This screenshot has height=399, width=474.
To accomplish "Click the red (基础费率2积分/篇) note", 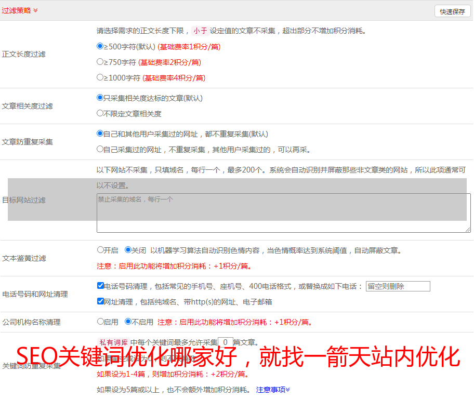I will pyautogui.click(x=169, y=62).
